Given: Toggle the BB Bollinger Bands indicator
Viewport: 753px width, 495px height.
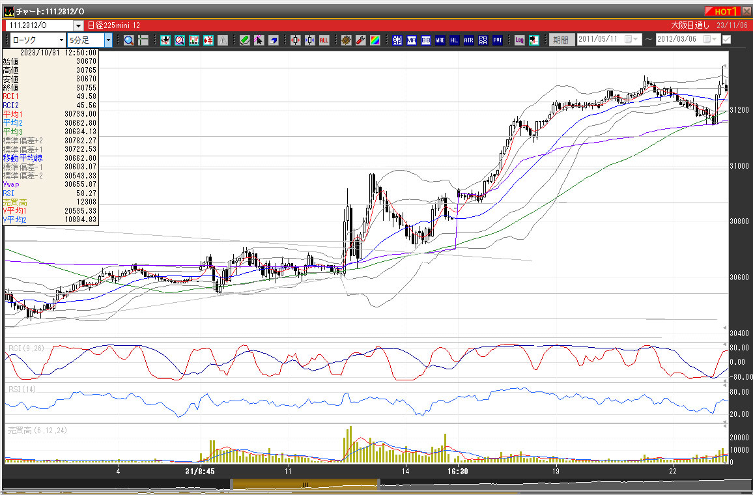Looking at the screenshot, I should pos(426,40).
